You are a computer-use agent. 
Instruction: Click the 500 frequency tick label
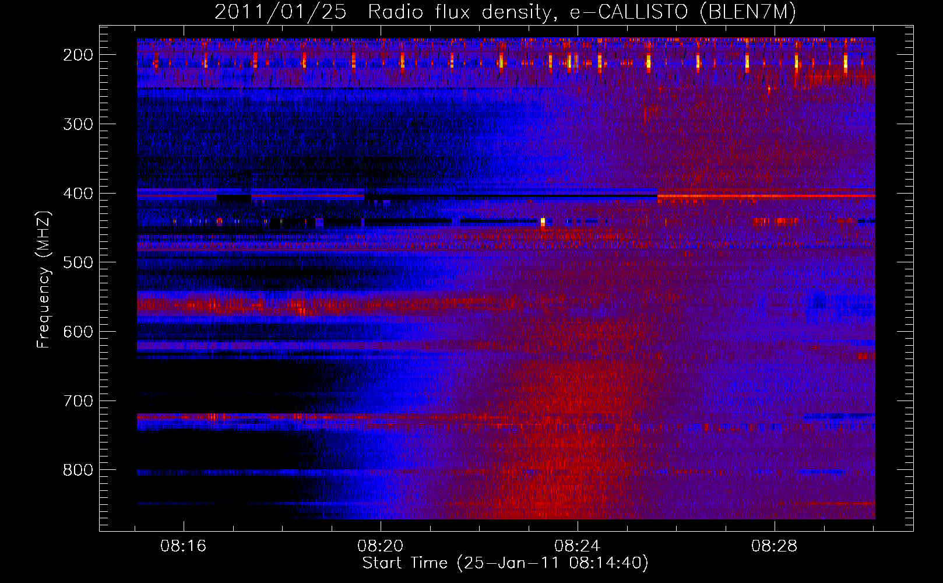[x=78, y=262]
